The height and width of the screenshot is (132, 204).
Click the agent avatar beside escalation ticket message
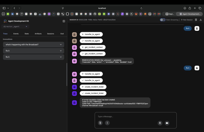click(x=74, y=103)
